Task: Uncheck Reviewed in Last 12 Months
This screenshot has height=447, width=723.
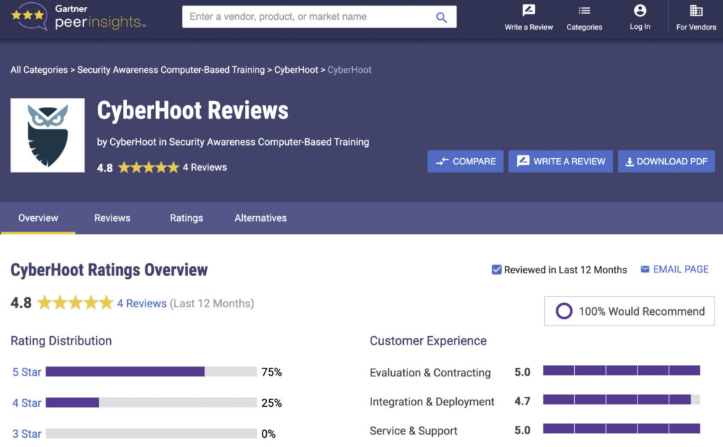Action: (496, 270)
